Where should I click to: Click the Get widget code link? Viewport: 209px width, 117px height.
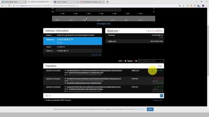104,23
